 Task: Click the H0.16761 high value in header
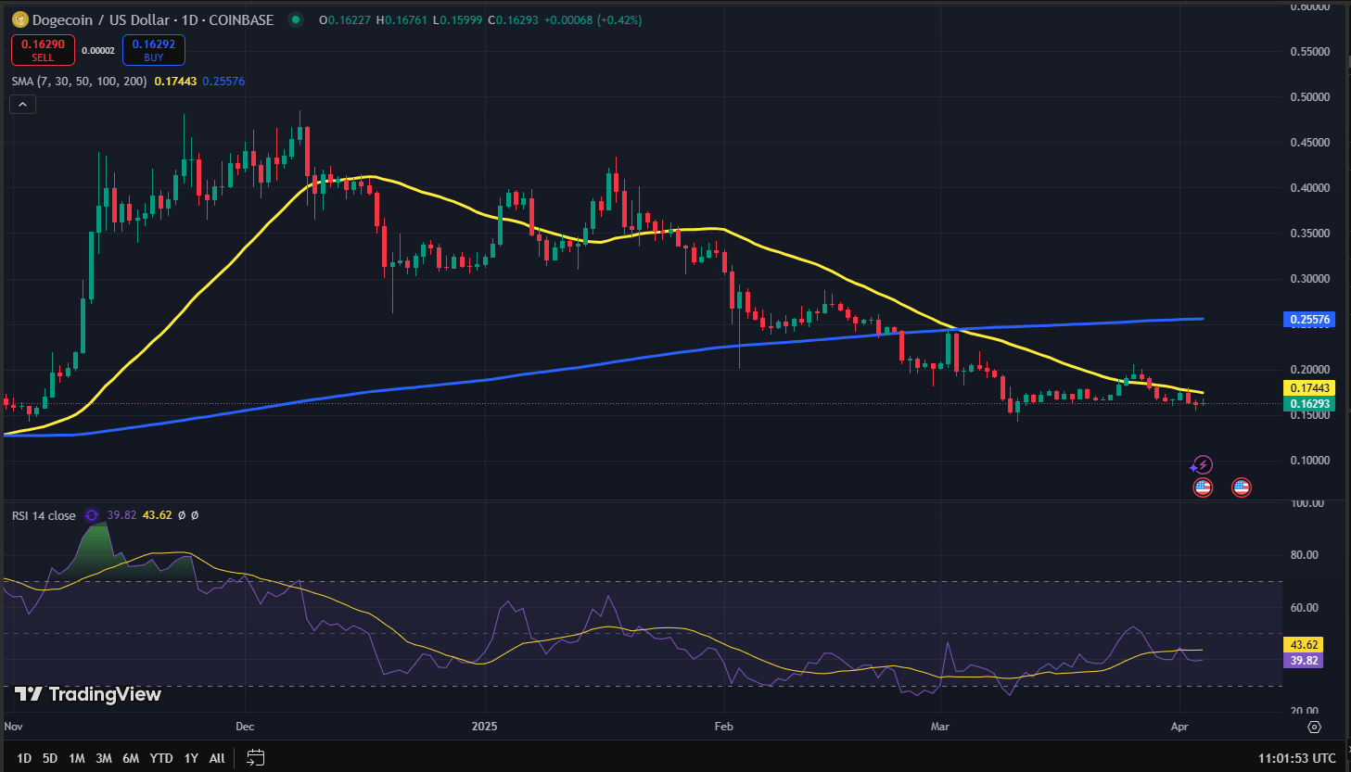[401, 19]
